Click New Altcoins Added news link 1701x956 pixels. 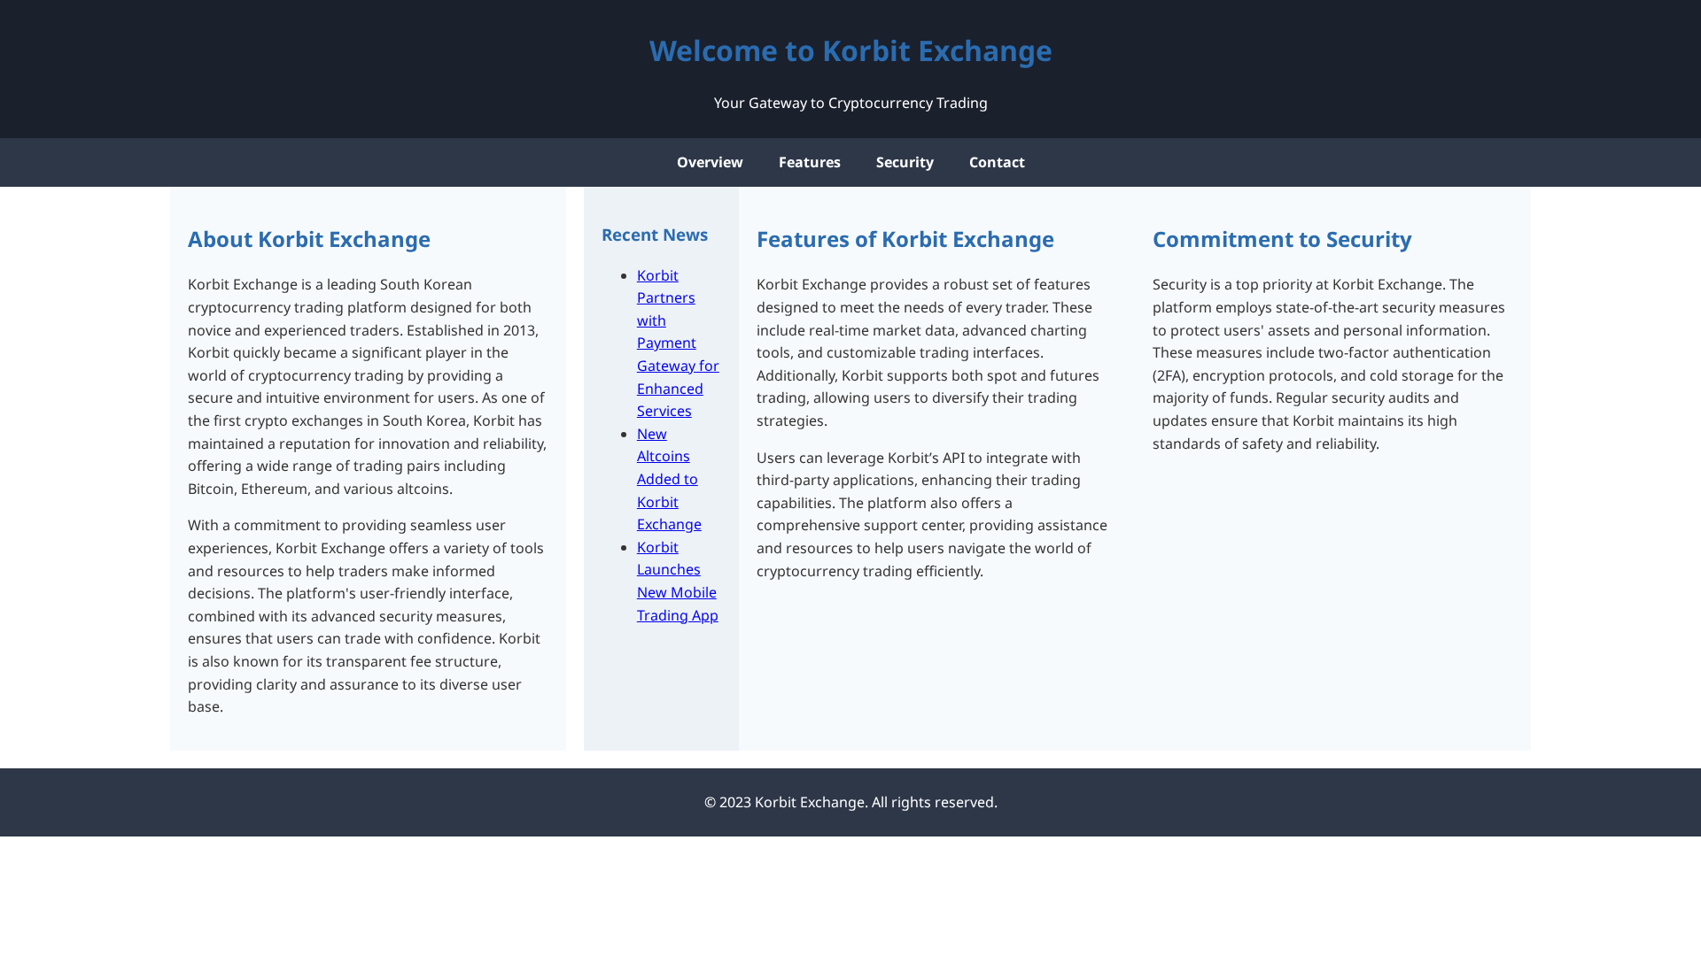pos(669,479)
